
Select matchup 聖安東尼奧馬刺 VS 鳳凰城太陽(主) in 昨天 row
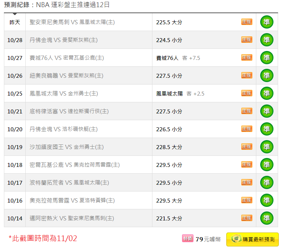(72, 22)
